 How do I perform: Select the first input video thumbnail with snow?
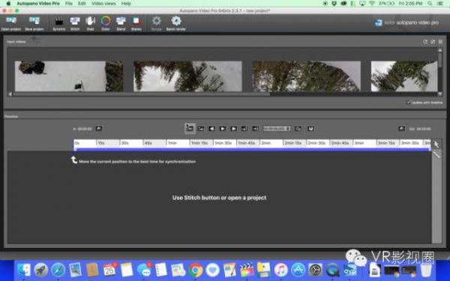[x=69, y=76]
